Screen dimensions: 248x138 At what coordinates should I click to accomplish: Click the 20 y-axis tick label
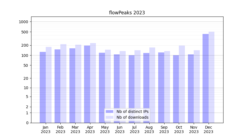pos(26,78)
